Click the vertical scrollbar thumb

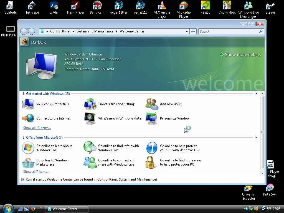click(x=262, y=132)
